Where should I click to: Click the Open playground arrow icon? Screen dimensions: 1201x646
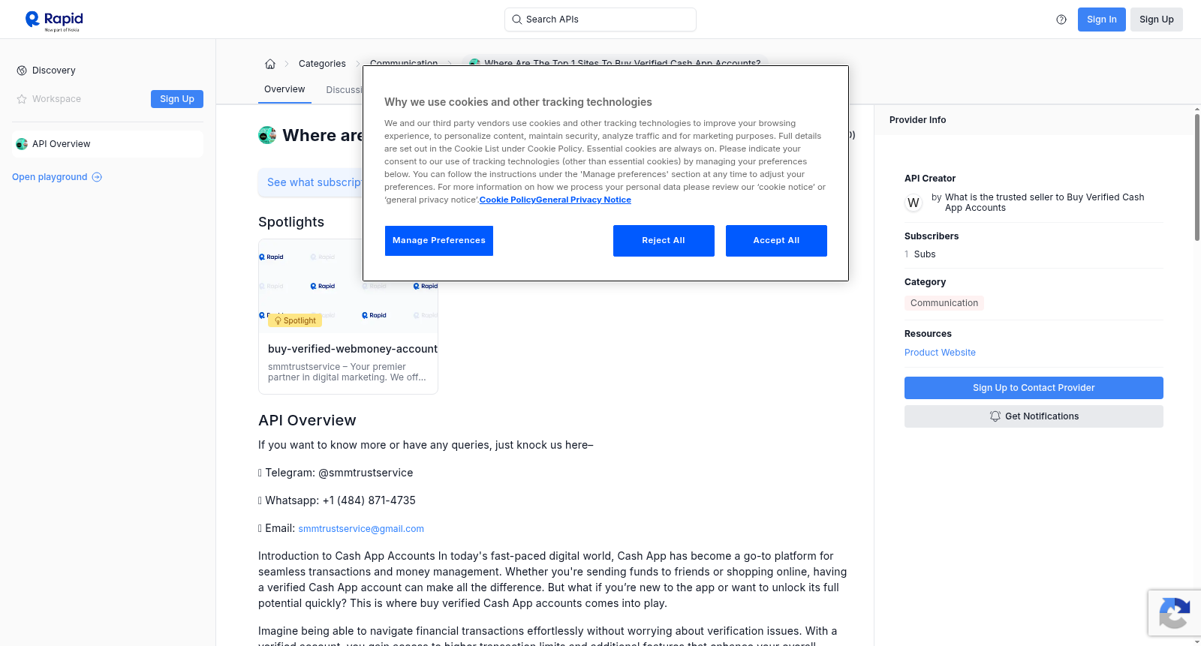[x=97, y=177]
